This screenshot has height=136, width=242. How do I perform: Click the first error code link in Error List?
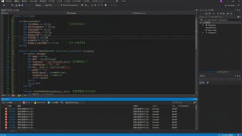(x=12, y=109)
